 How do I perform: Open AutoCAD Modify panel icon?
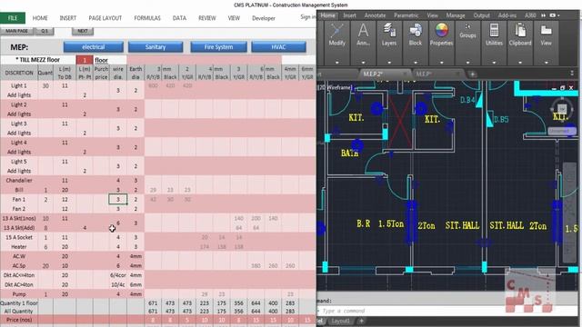[336, 31]
